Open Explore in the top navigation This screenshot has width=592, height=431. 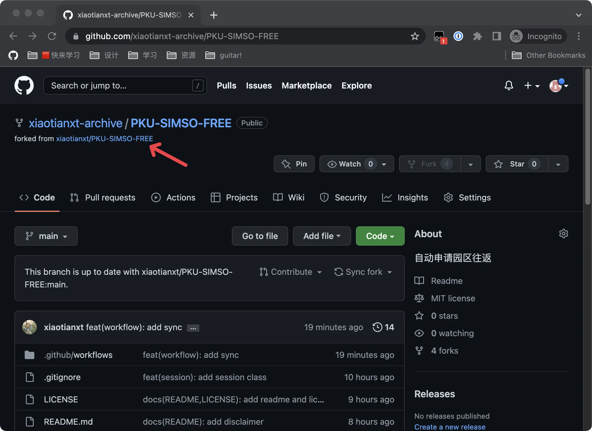point(357,86)
